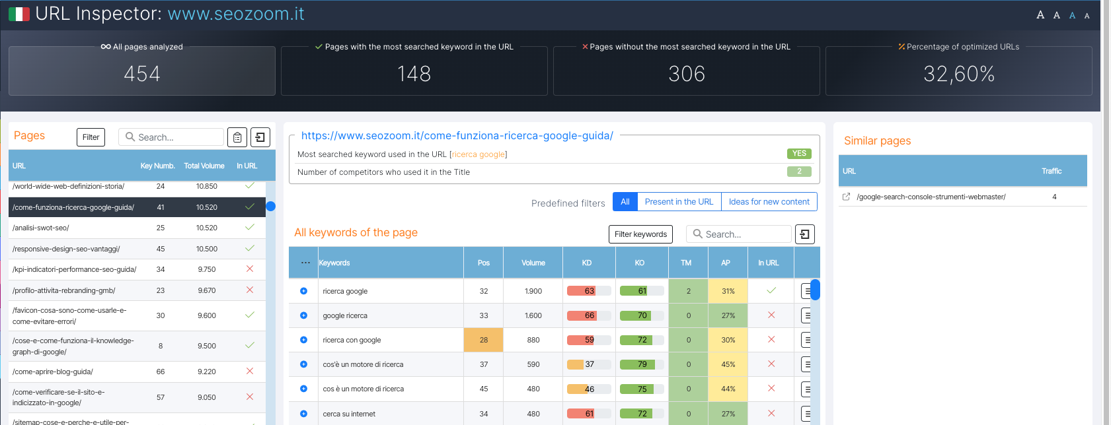Sort keywords table by Volume column
1111x425 pixels.
coord(533,263)
